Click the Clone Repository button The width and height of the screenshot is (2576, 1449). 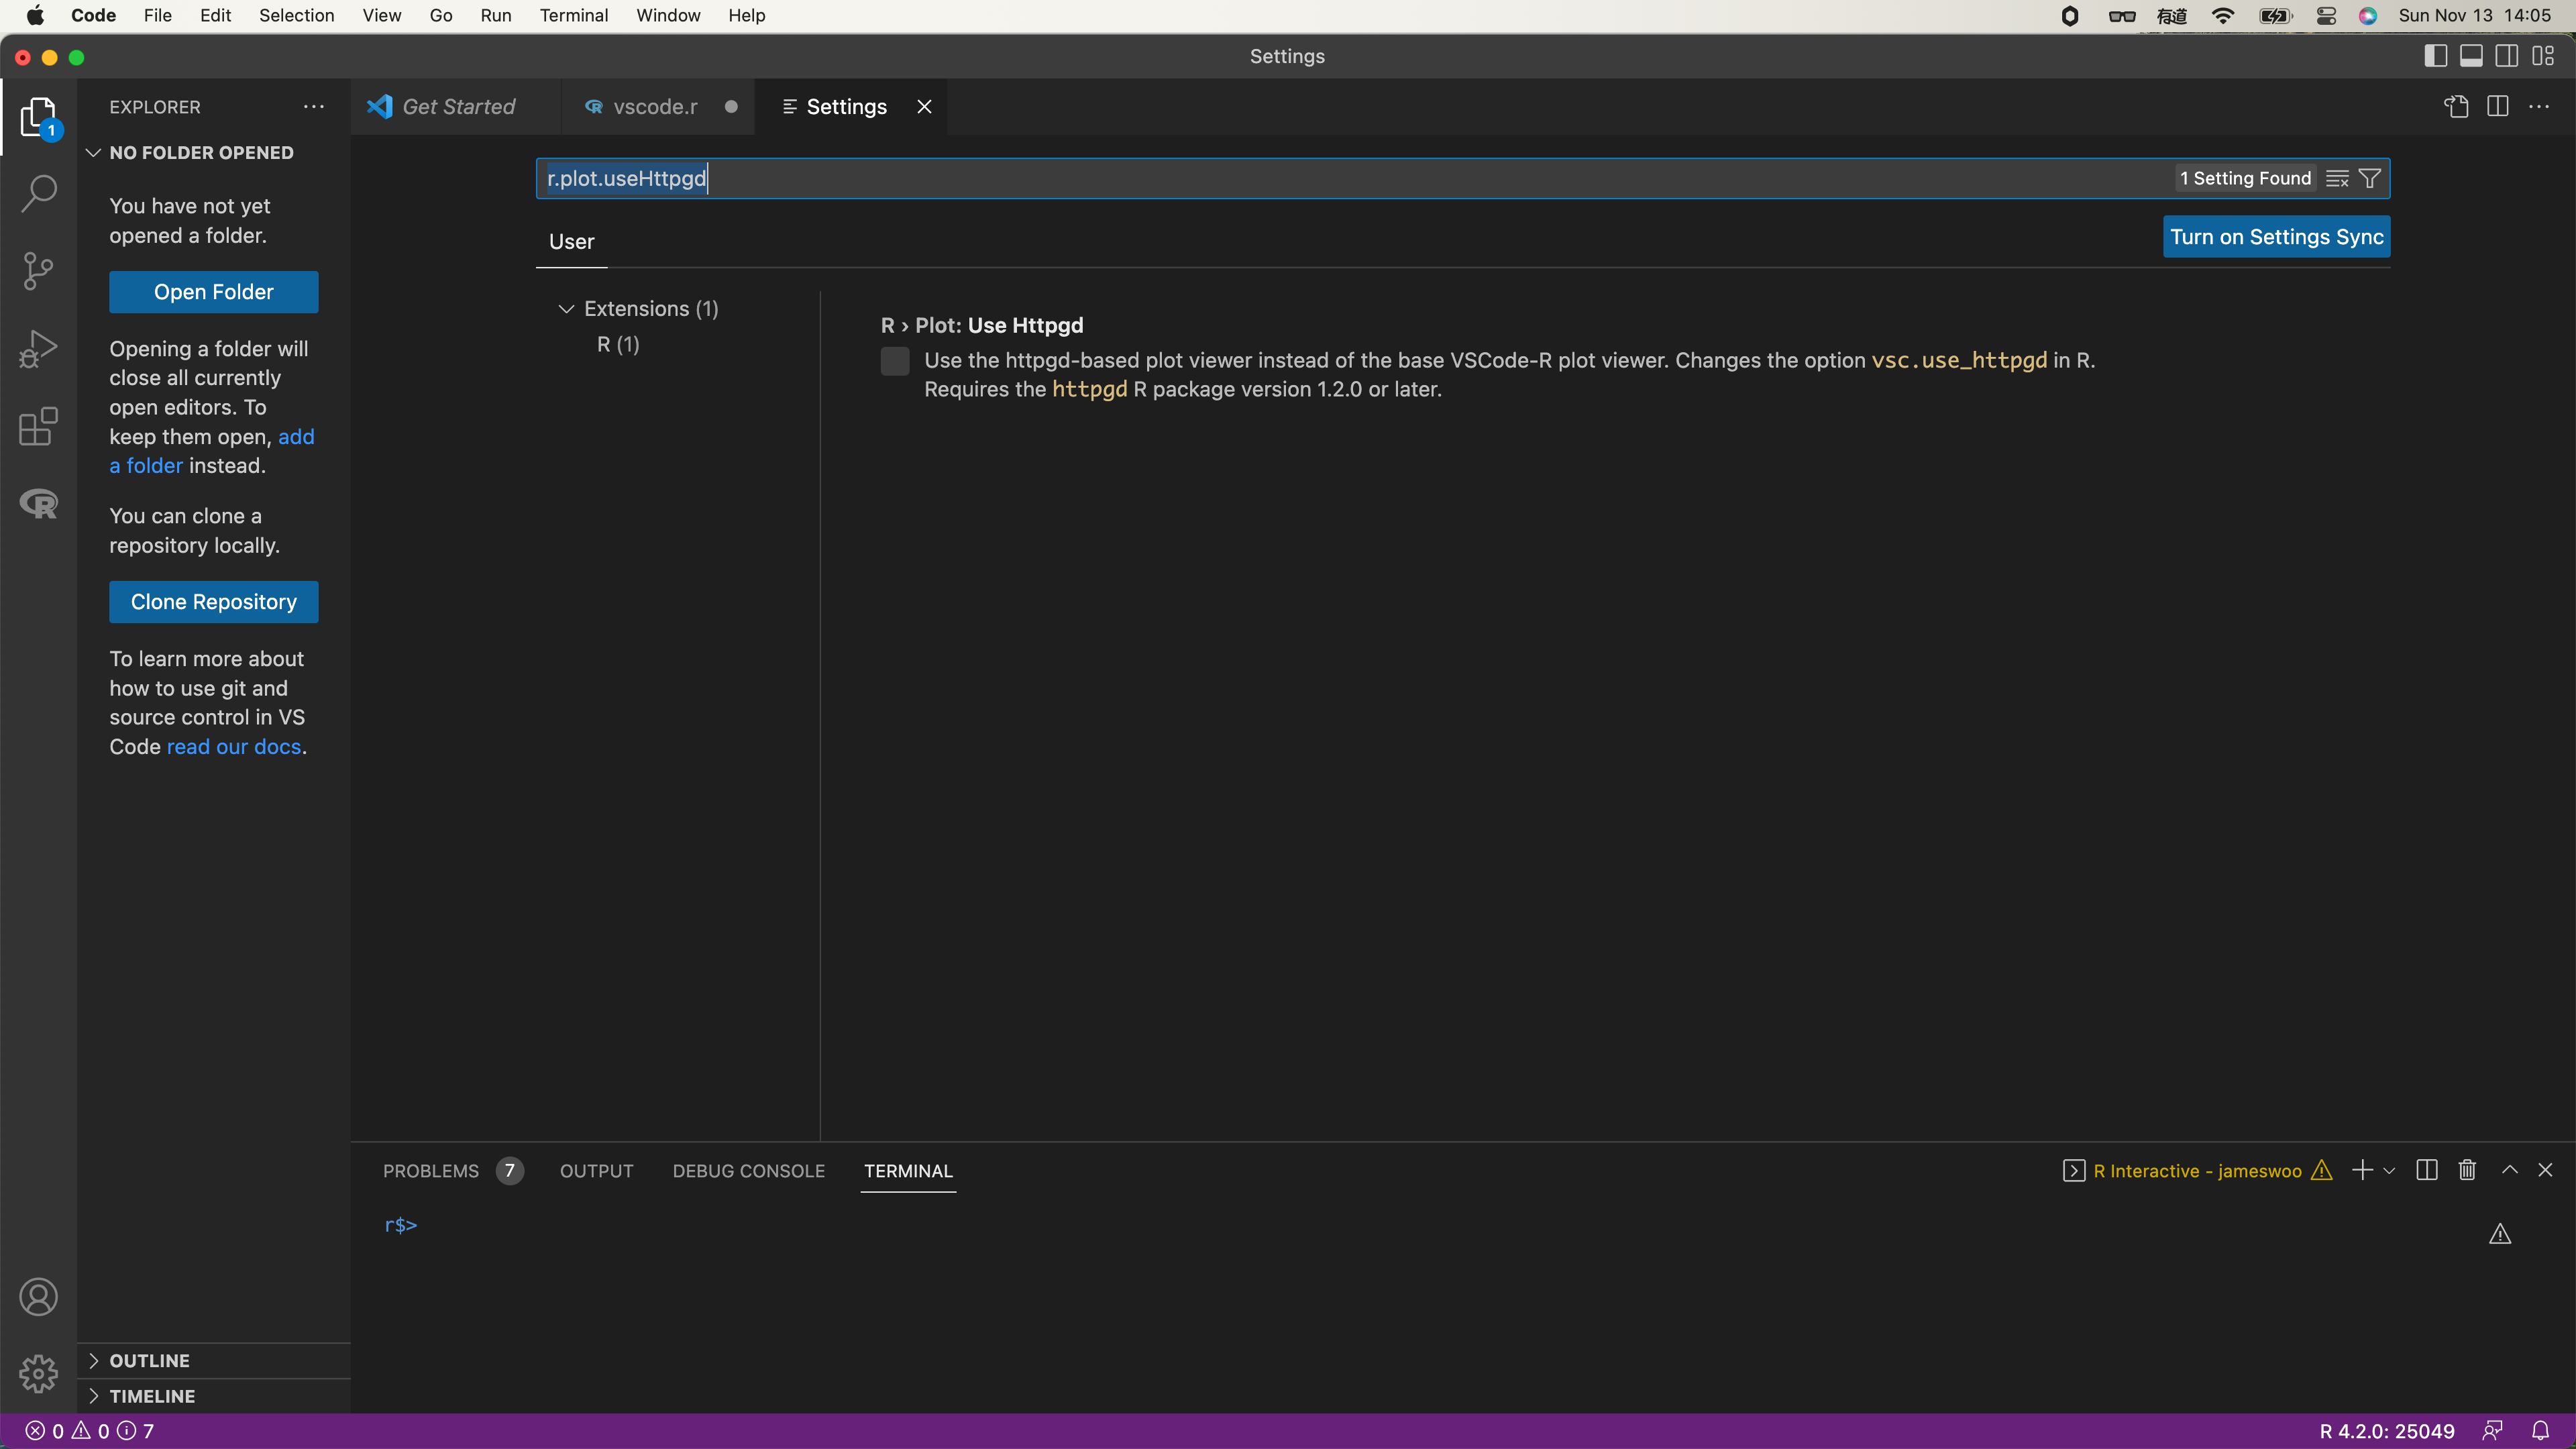coord(213,601)
